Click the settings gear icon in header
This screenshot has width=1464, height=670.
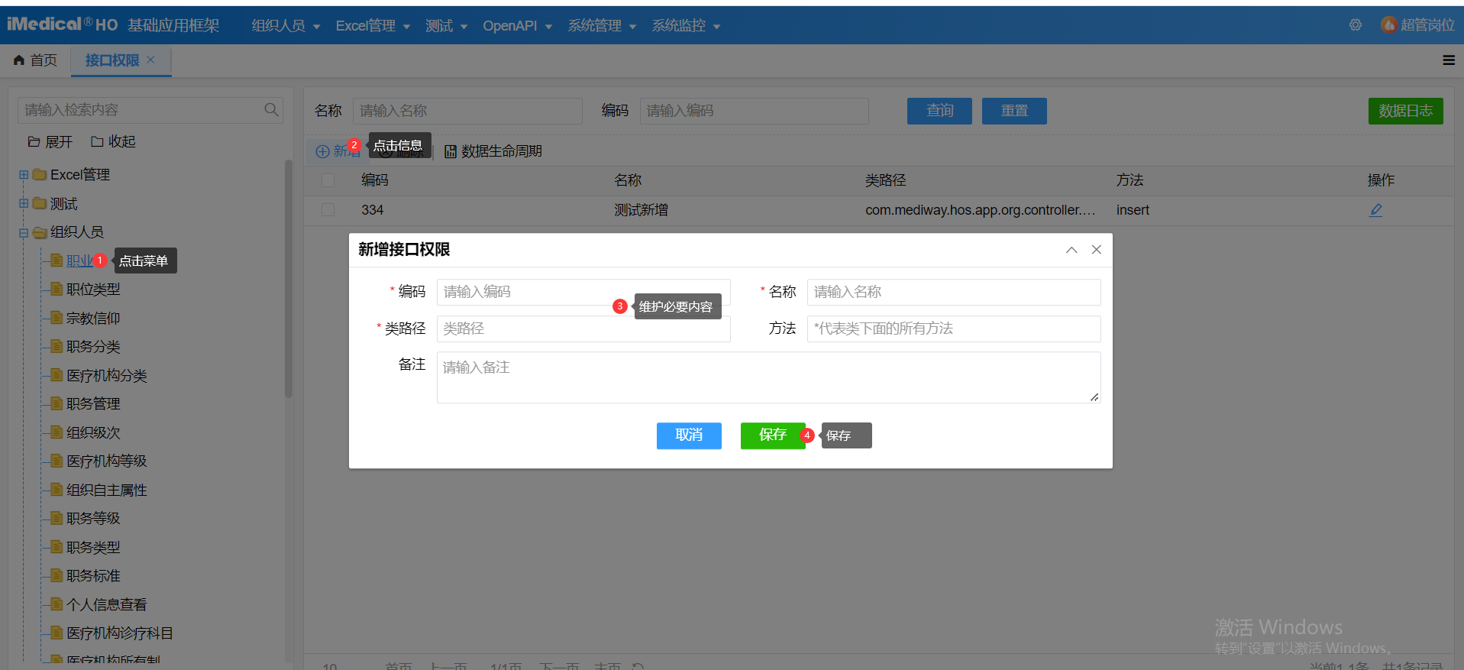(x=1355, y=25)
